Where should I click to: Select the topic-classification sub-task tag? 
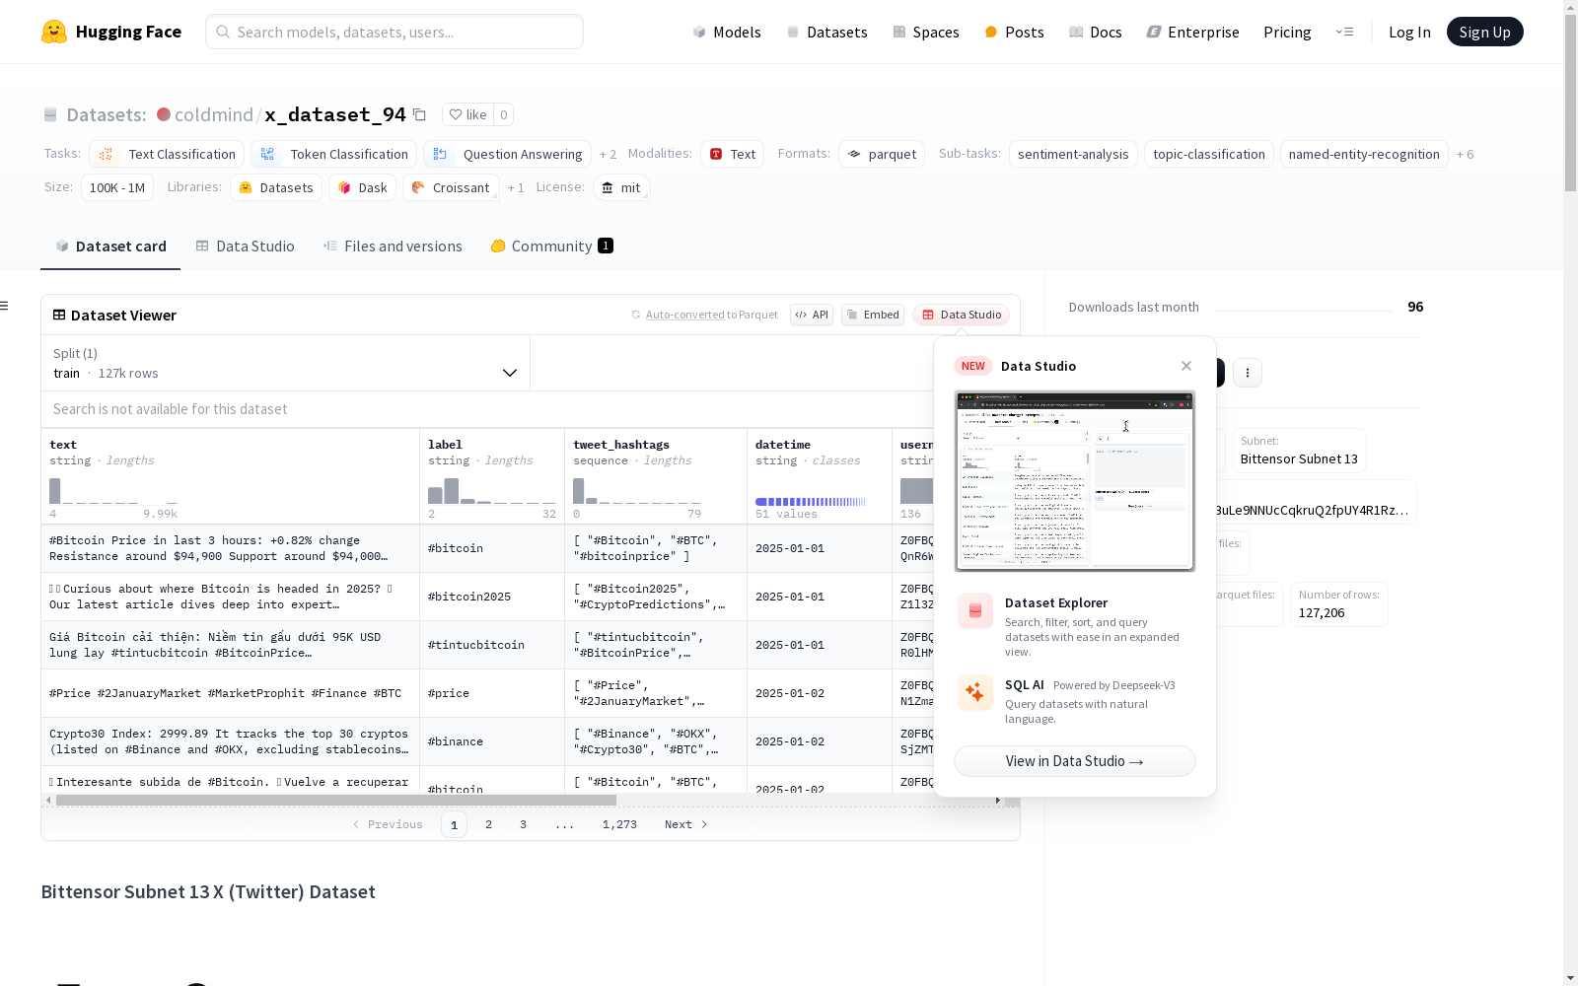point(1209,154)
